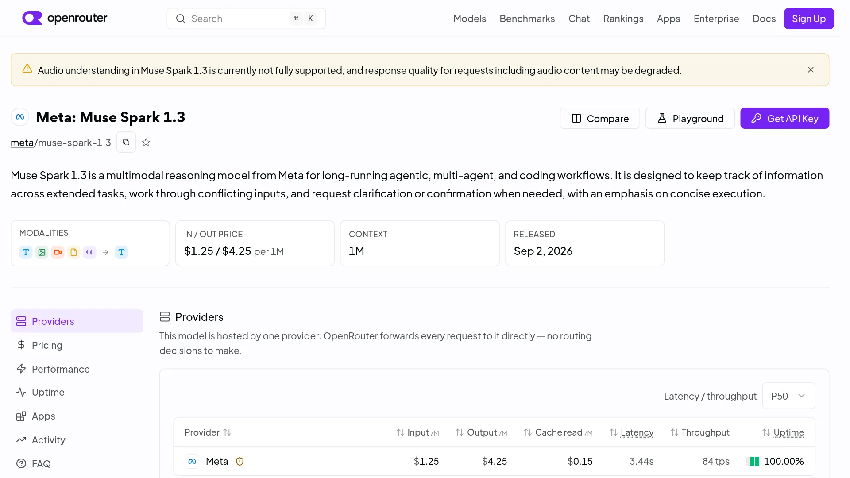850x478 pixels.
Task: Click the Meta provider uptime bar indicator
Action: [x=753, y=462]
